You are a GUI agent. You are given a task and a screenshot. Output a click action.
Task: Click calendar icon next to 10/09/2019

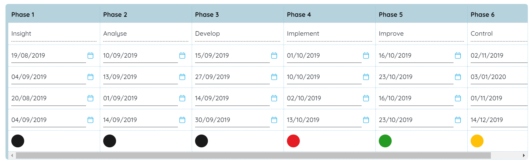point(182,56)
